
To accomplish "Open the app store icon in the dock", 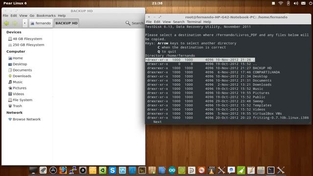I will click(53, 170).
